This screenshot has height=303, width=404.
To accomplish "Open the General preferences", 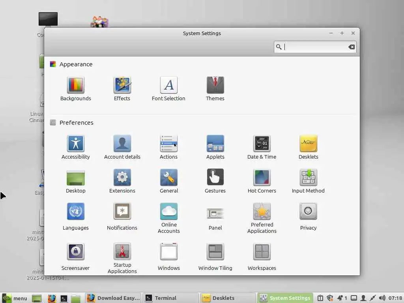I will (x=169, y=181).
